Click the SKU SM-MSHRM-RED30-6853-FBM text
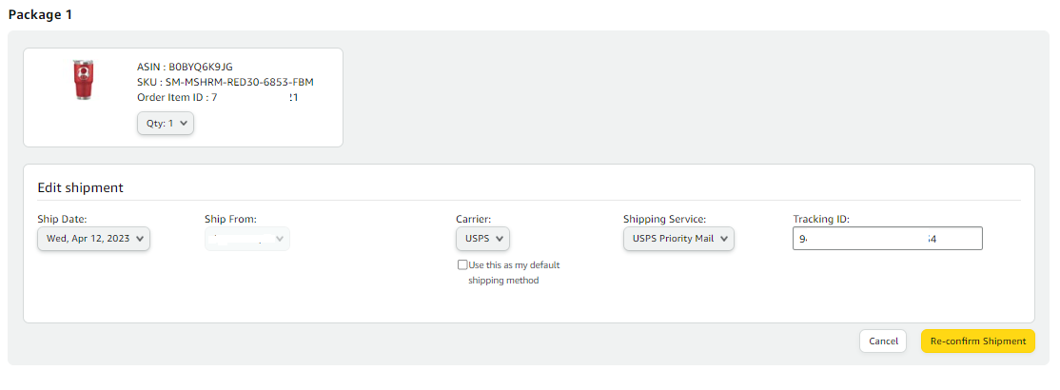The image size is (1060, 390). tap(225, 82)
